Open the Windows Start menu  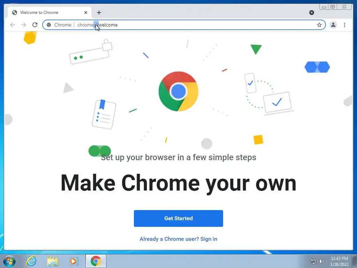[x=9, y=261]
